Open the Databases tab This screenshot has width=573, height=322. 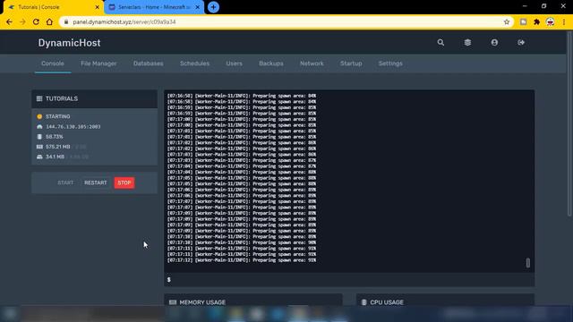[148, 64]
